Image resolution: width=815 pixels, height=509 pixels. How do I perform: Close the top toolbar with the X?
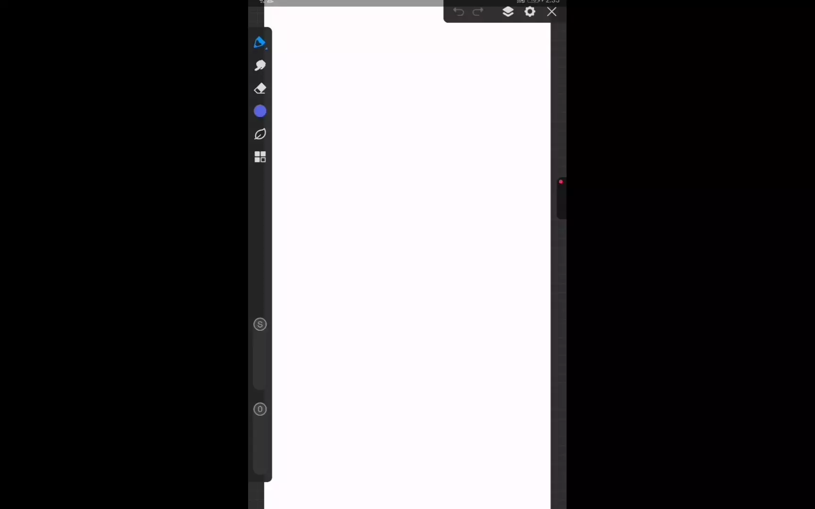[551, 12]
